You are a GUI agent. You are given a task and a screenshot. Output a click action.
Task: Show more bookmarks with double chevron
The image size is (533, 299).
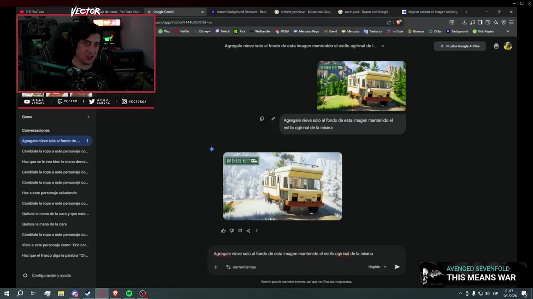tap(508, 31)
